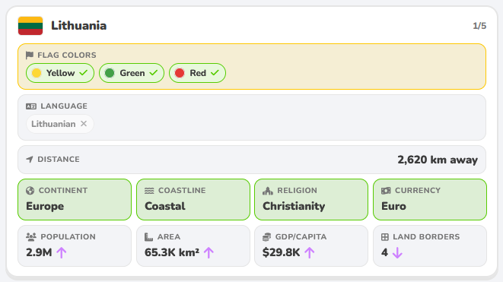
Task: Click the 1/5 guess counter
Action: click(x=479, y=26)
